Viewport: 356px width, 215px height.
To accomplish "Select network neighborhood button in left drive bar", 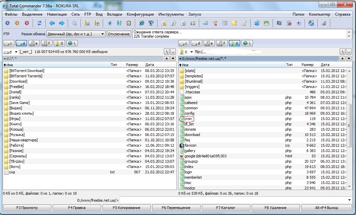I will 72,43.
